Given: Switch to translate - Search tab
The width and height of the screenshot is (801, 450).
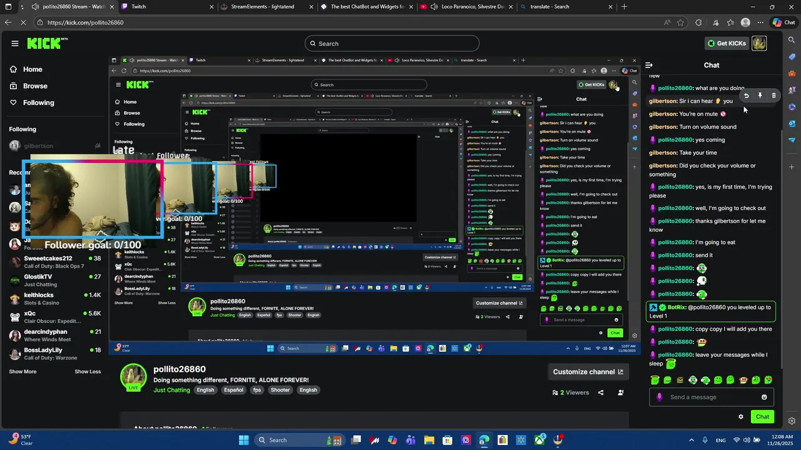Looking at the screenshot, I should [x=566, y=7].
